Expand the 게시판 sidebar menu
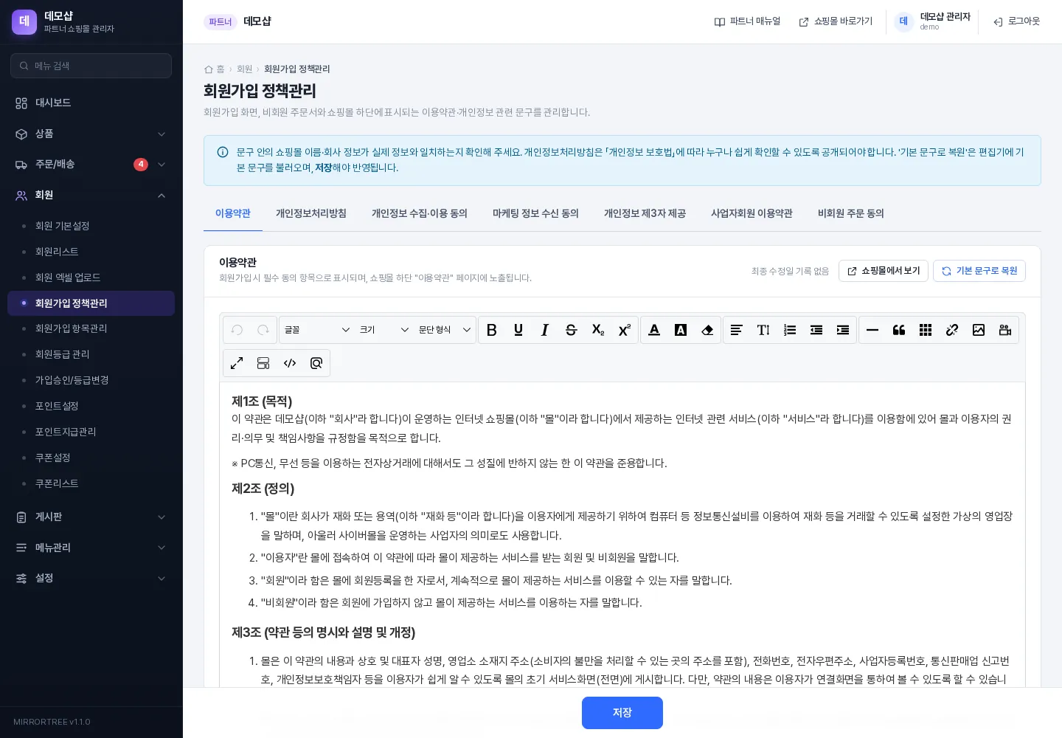This screenshot has height=738, width=1062. tap(91, 517)
